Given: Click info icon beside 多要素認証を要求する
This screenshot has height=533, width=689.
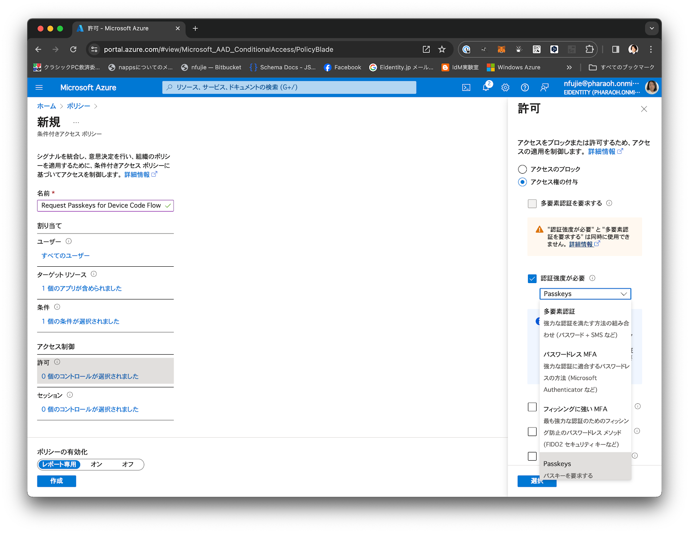Looking at the screenshot, I should coord(609,203).
